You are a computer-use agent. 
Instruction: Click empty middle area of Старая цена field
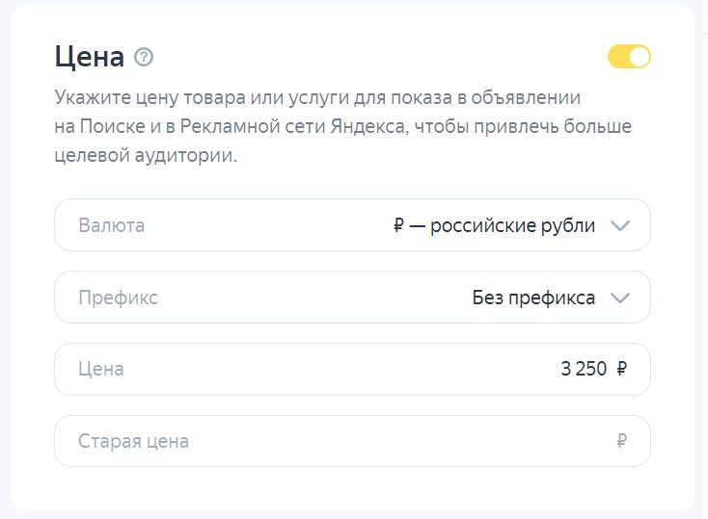coord(386,442)
